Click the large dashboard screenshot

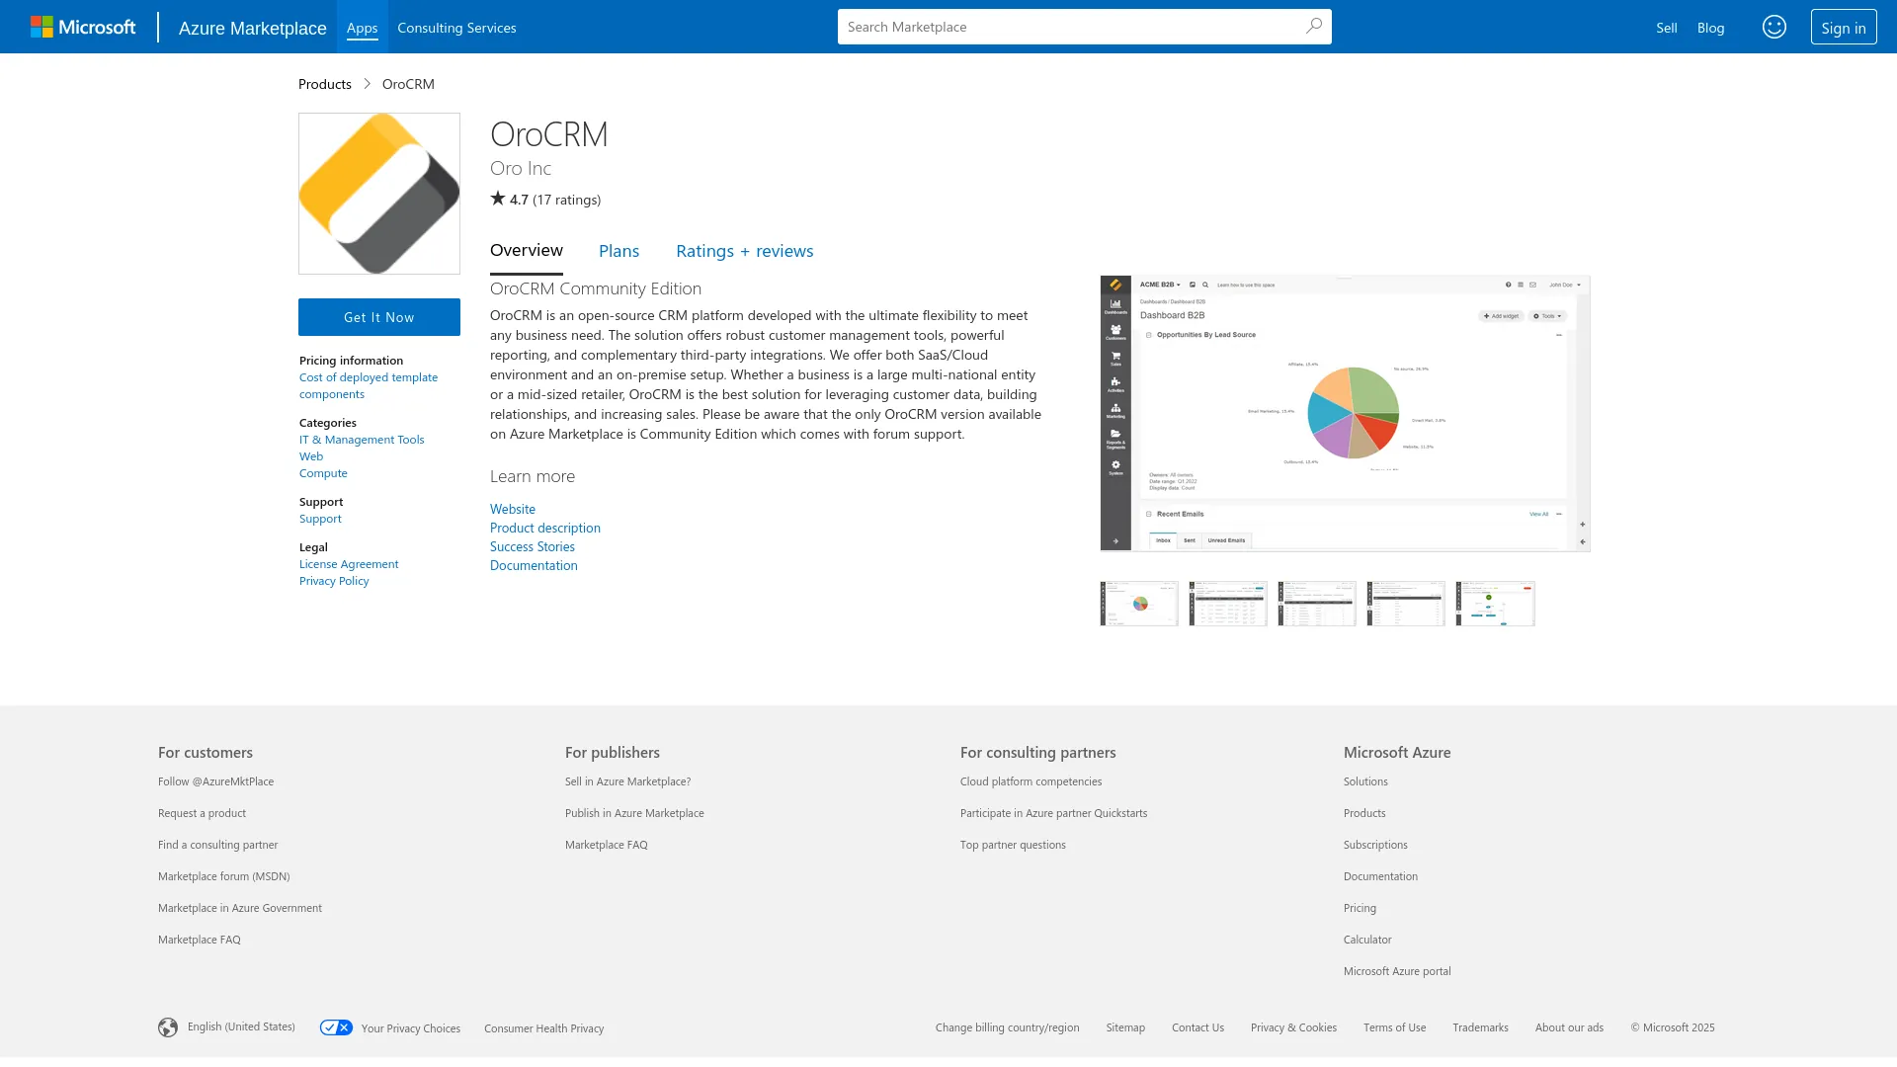[x=1346, y=413]
